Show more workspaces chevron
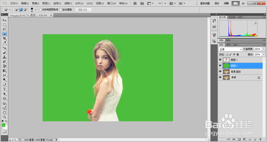The image size is (267, 142). [243, 3]
